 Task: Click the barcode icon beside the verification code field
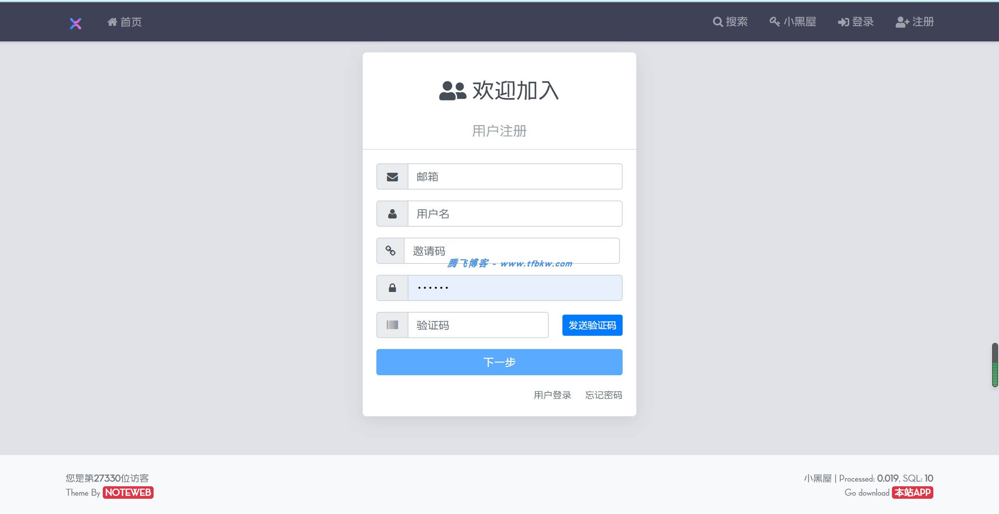click(x=392, y=325)
